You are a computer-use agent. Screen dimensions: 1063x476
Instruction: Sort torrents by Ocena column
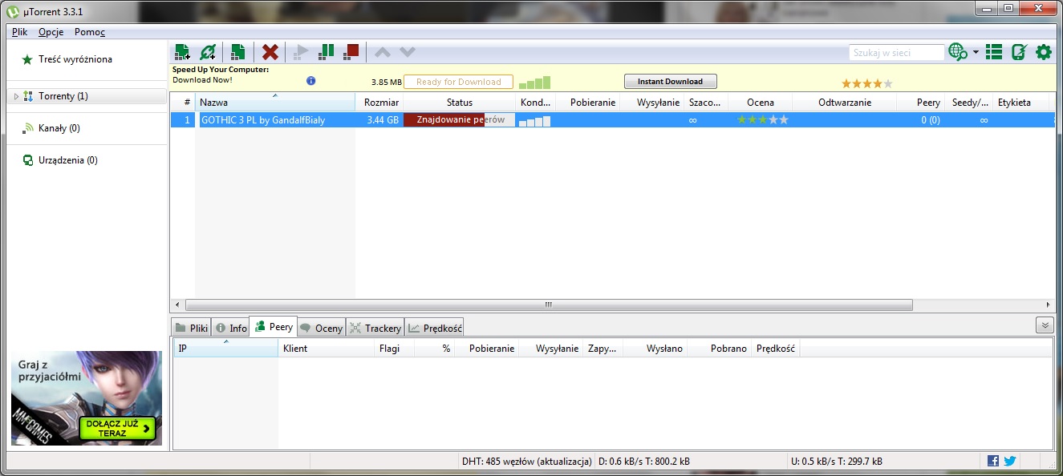pos(761,103)
